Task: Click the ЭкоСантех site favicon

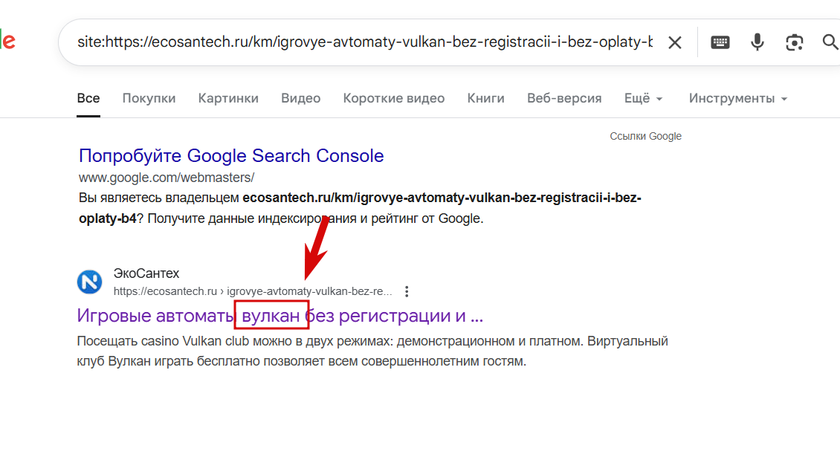Action: [x=89, y=282]
